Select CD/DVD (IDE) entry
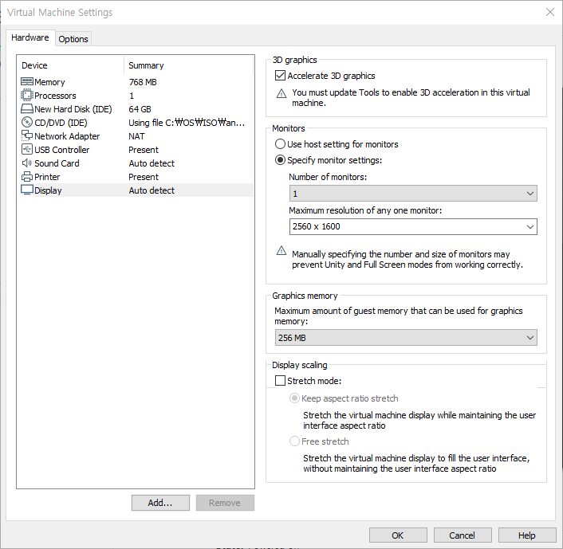Screen dimensions: 563x549 coord(61,123)
